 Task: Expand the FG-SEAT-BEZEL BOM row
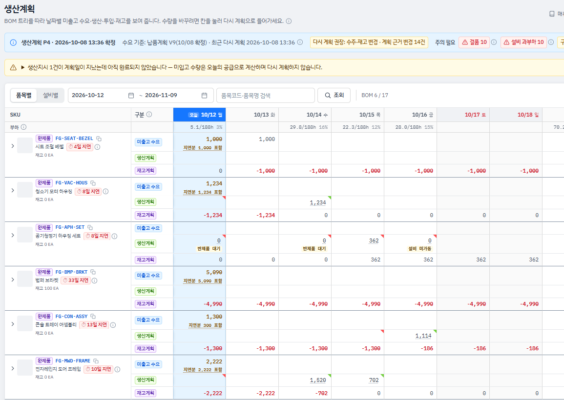pos(13,146)
